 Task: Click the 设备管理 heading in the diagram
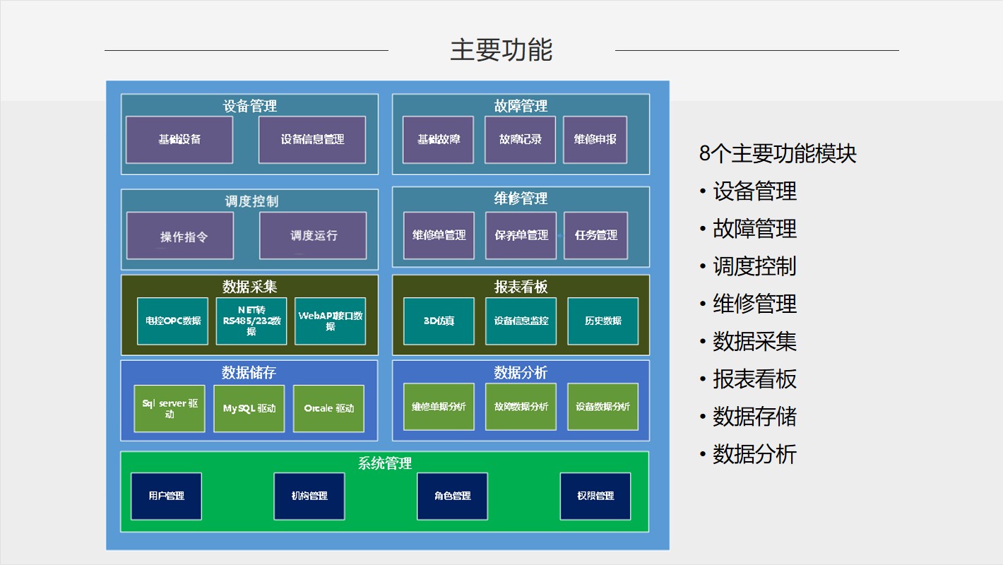[x=250, y=107]
